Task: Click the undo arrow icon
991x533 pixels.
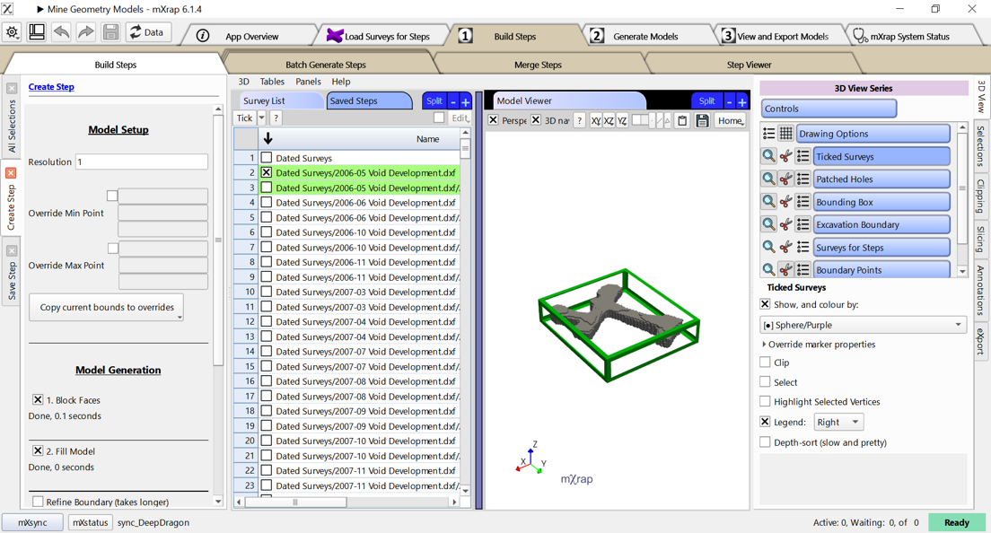Action: click(61, 32)
